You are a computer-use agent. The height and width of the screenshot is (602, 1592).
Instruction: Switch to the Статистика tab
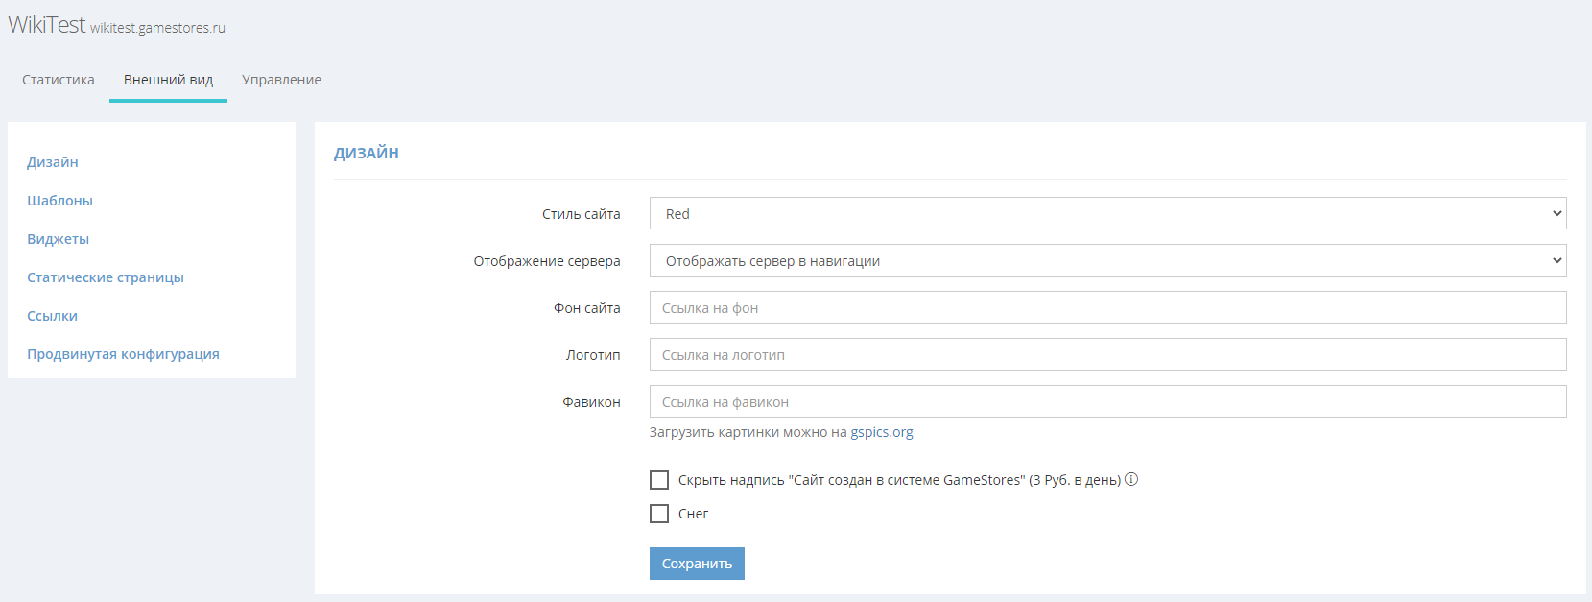point(59,80)
